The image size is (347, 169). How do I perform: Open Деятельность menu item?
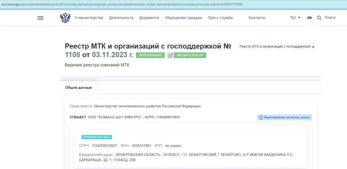121,18
